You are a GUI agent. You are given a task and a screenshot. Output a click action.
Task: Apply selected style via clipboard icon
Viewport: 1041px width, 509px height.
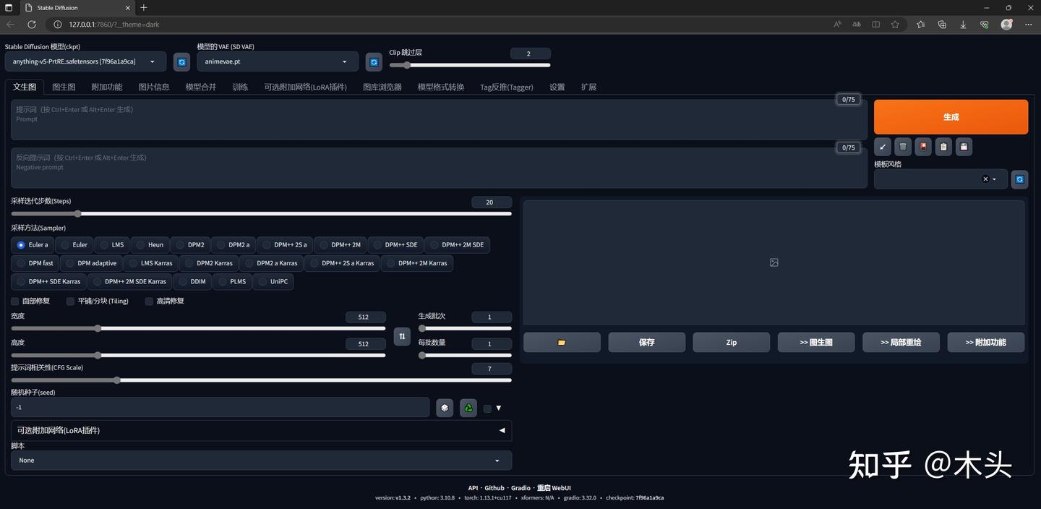coord(943,147)
